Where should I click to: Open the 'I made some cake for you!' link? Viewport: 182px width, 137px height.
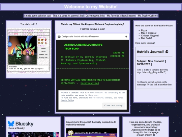pos(38,16)
